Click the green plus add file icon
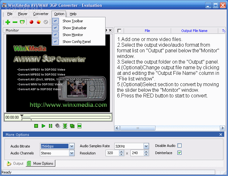This screenshot has height=176, width=228. point(8,22)
